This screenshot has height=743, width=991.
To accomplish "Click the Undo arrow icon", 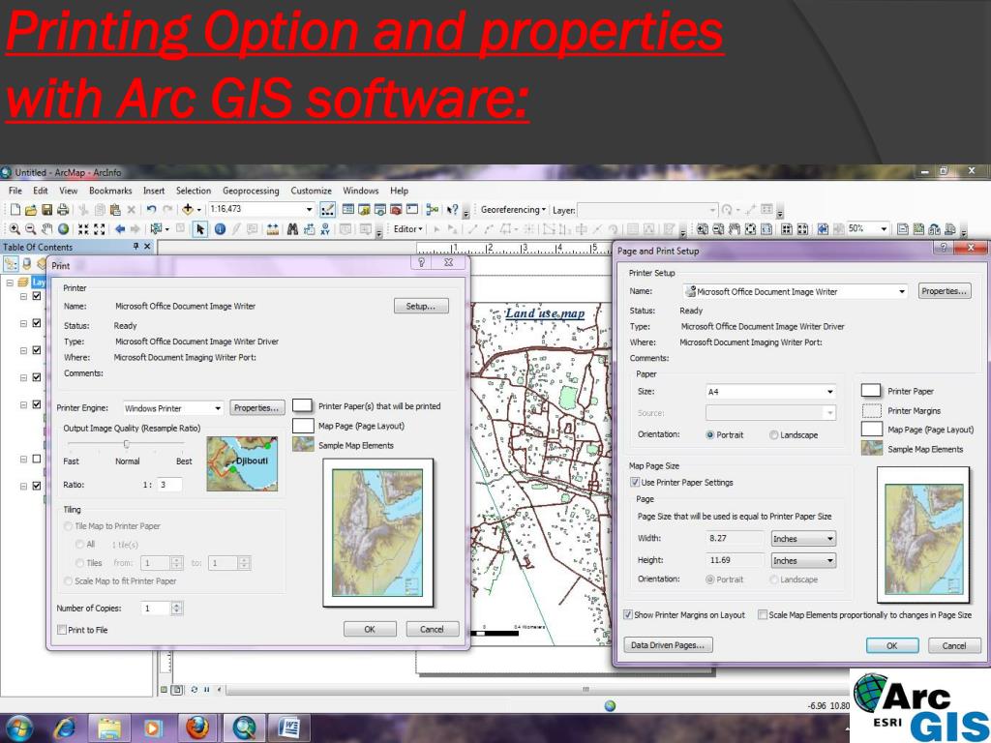I will click(151, 210).
